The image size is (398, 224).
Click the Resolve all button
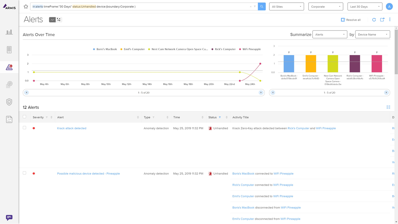pos(351,20)
